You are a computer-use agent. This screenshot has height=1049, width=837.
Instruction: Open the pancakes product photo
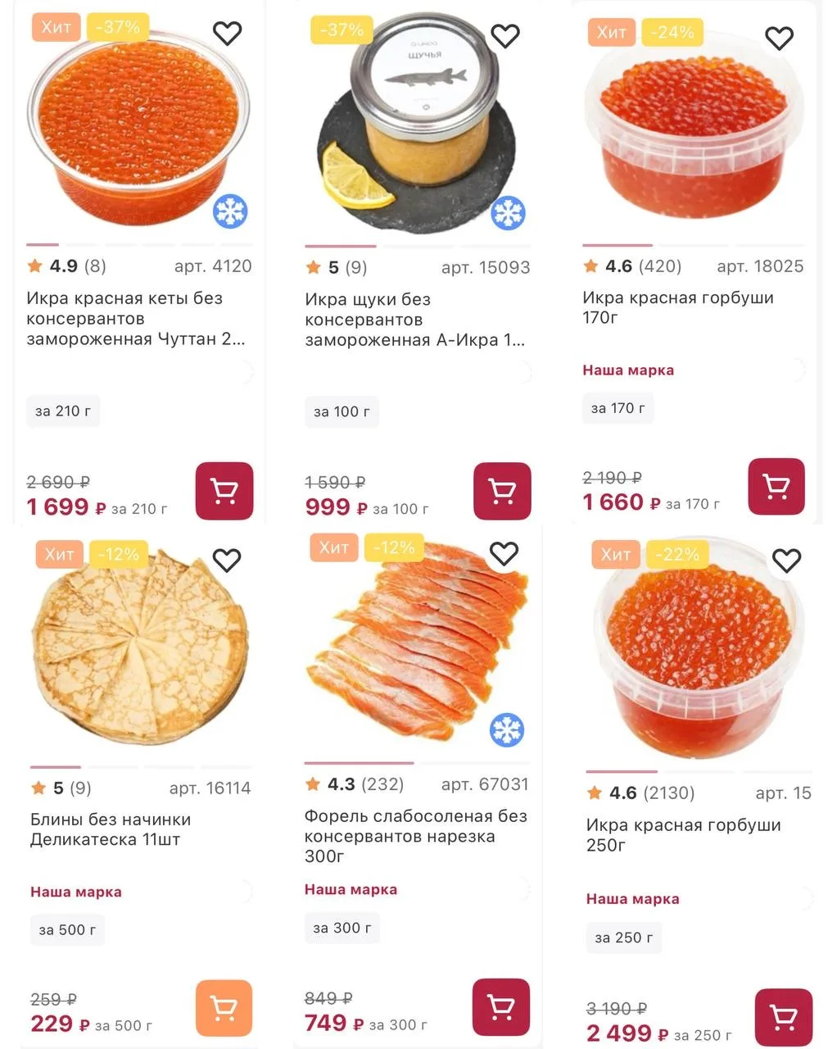pyautogui.click(x=139, y=647)
